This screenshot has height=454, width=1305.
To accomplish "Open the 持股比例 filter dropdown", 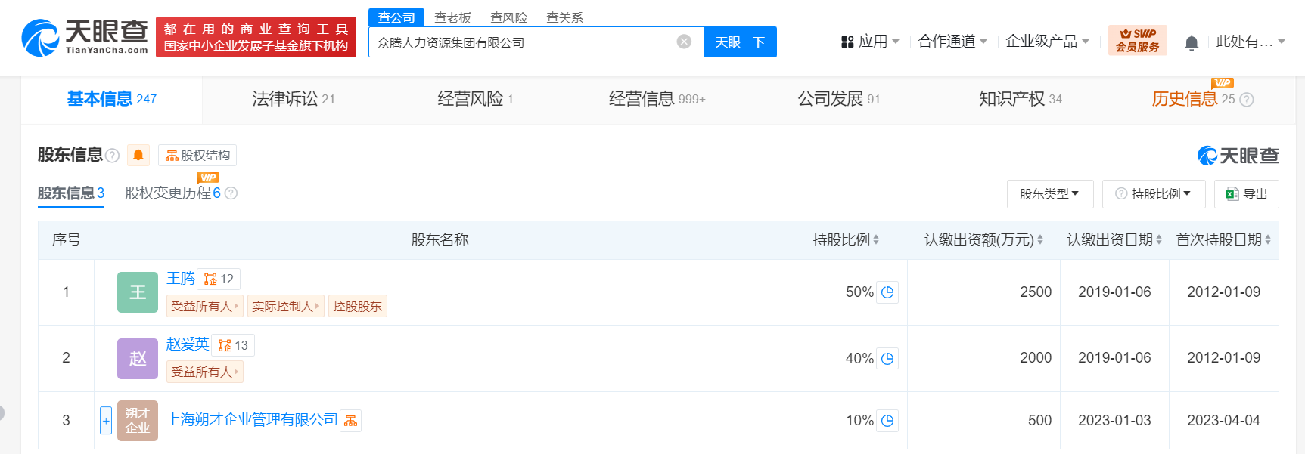I will (x=1153, y=194).
